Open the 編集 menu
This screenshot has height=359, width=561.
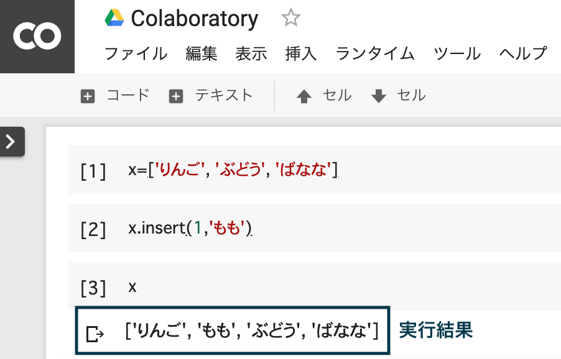(x=202, y=54)
